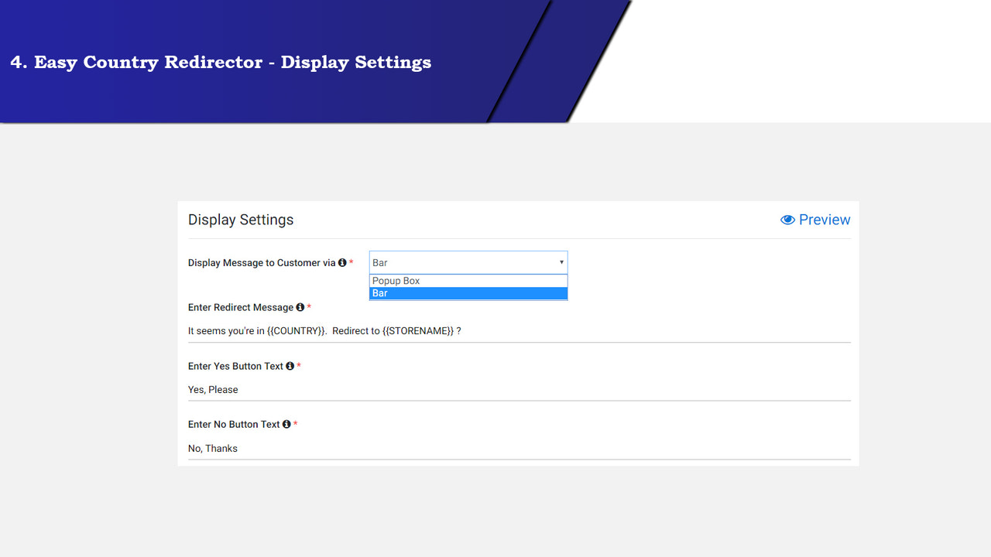Click the red asterisk after Enter Yes Button Text
Viewport: 991px width, 557px height.
(300, 365)
